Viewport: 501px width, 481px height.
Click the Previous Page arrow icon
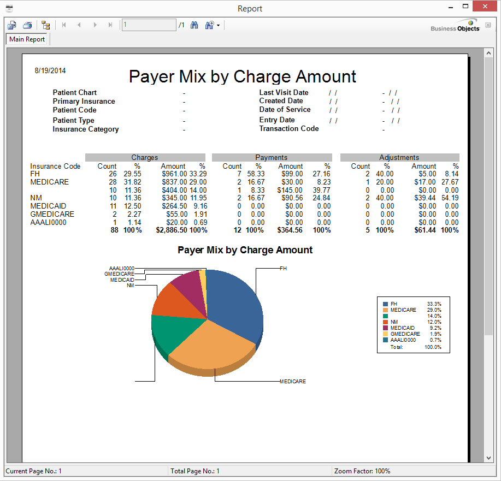coord(79,25)
